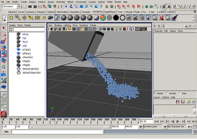Image resolution: width=197 pixels, height=139 pixels.
Task: Click the time range slider bar
Action: click(x=70, y=127)
